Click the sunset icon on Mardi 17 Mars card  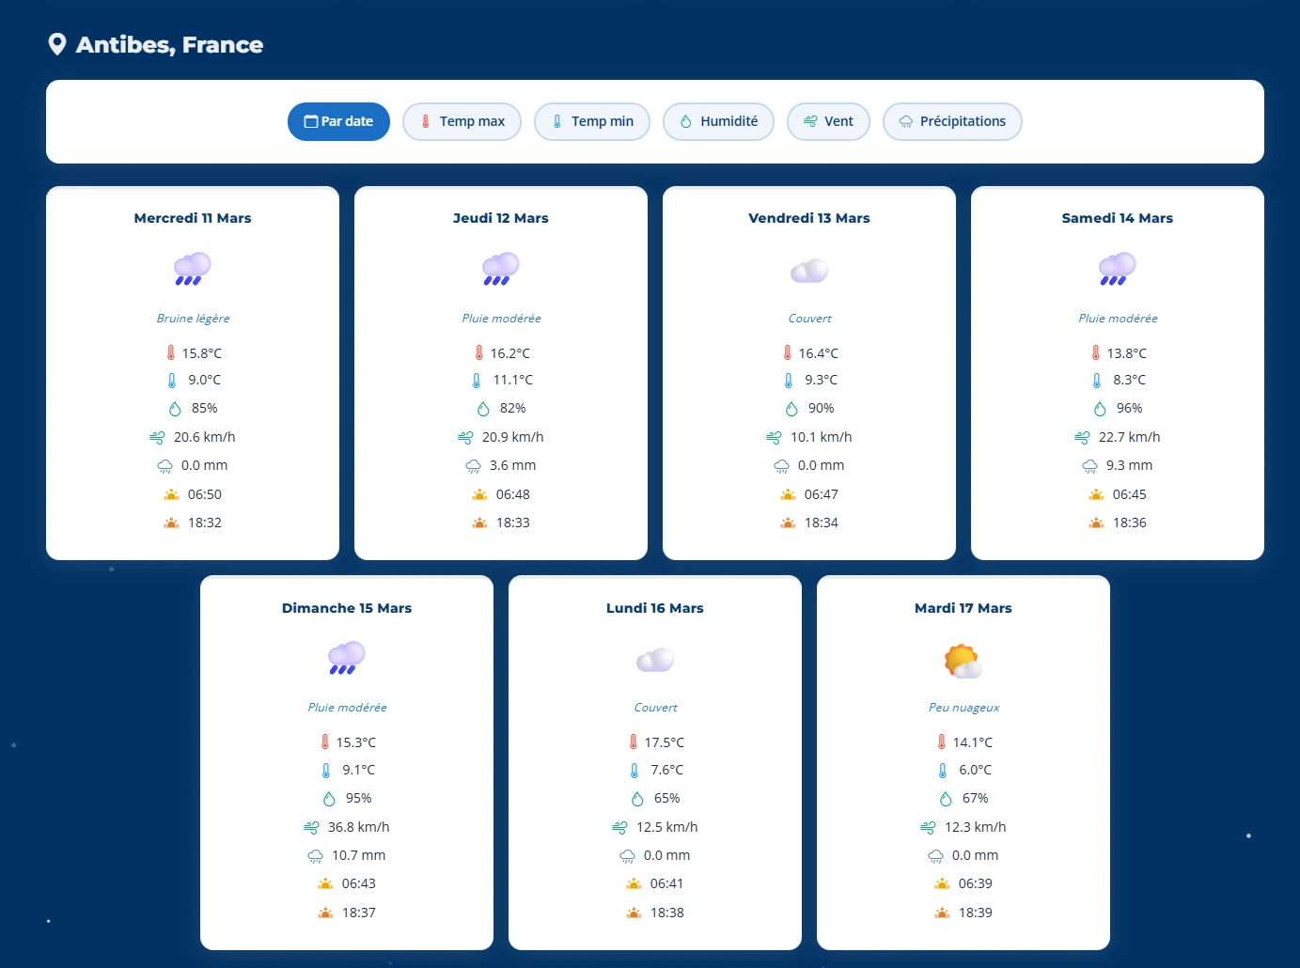[942, 913]
